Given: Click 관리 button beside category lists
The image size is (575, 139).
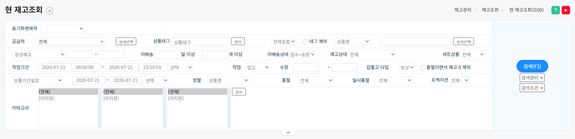Looking at the screenshot, I should coord(239,92).
